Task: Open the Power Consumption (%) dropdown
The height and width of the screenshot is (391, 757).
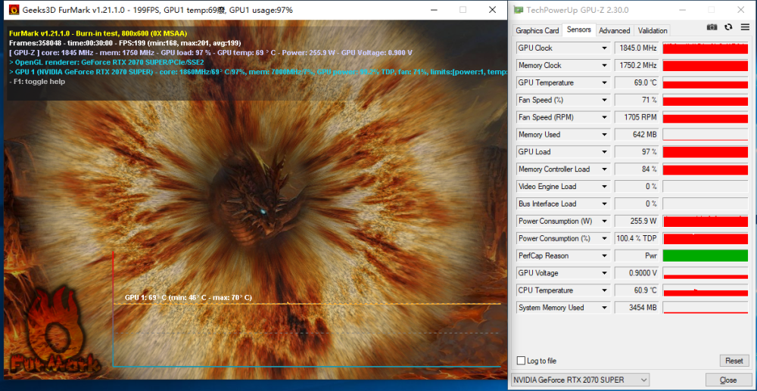Action: coord(604,239)
